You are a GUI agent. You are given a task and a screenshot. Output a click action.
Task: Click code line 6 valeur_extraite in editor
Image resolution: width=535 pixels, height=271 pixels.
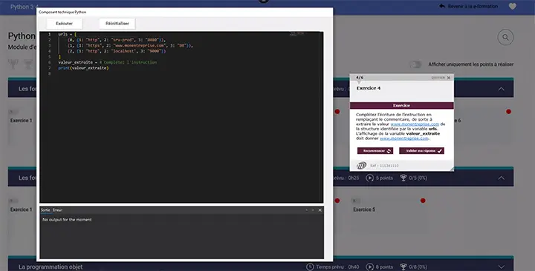pyautogui.click(x=108, y=62)
